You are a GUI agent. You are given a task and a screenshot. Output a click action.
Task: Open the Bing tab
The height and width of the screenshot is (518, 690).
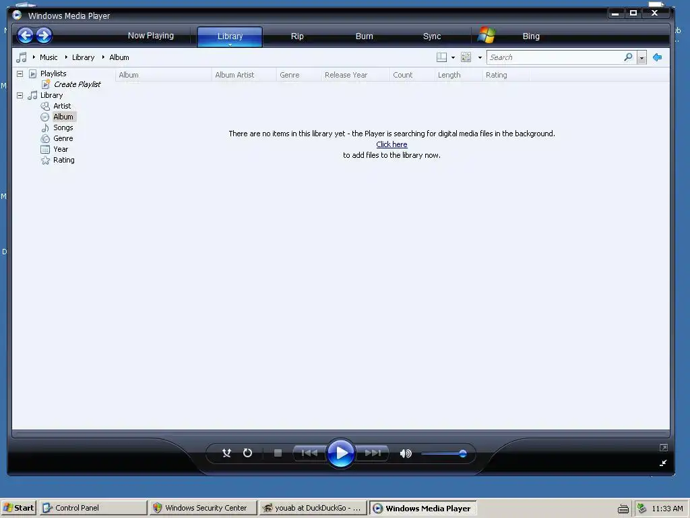tap(531, 36)
